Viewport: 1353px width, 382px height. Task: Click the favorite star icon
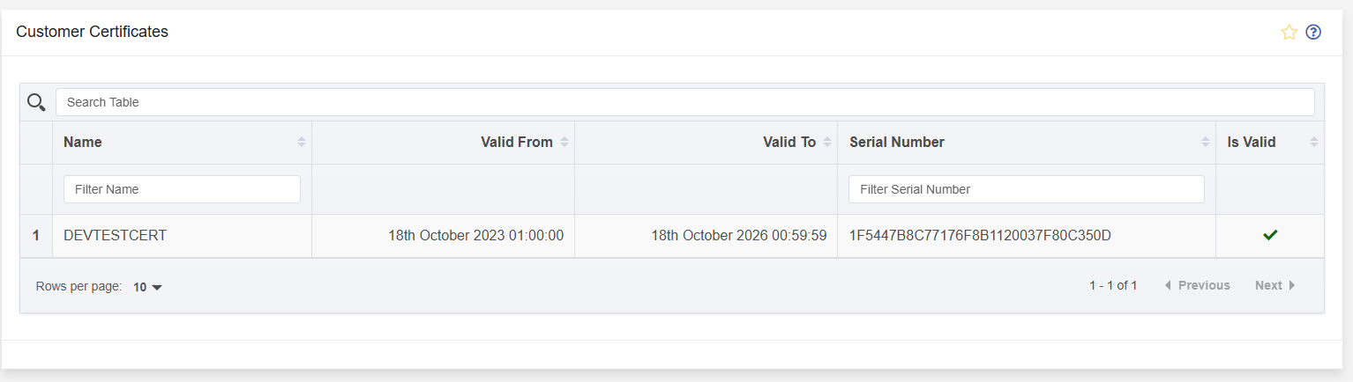tap(1289, 33)
